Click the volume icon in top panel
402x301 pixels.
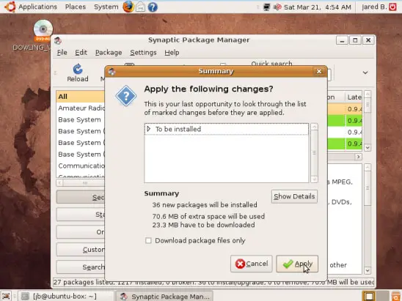point(277,7)
